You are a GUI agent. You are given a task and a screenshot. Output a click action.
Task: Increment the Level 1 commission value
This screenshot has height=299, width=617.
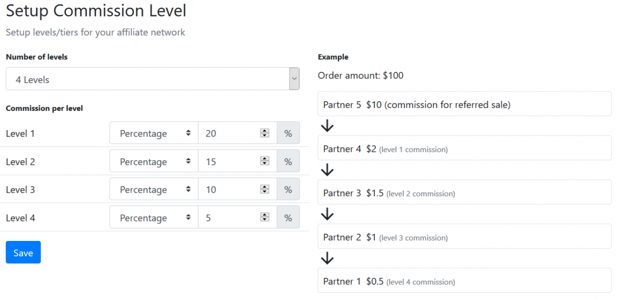pyautogui.click(x=265, y=130)
